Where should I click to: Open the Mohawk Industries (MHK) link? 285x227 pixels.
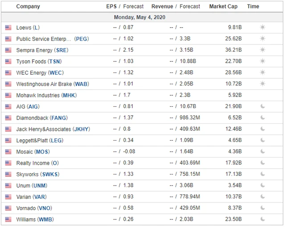pos(46,95)
